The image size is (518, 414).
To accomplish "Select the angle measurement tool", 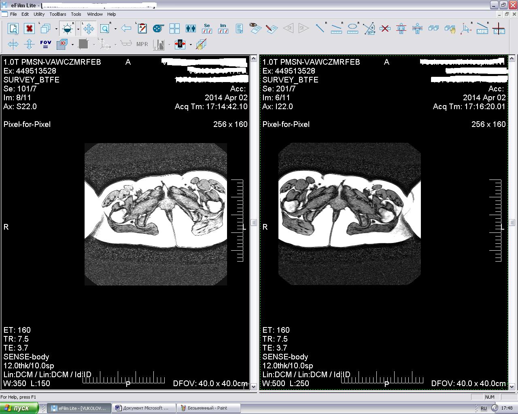I will pos(369,29).
